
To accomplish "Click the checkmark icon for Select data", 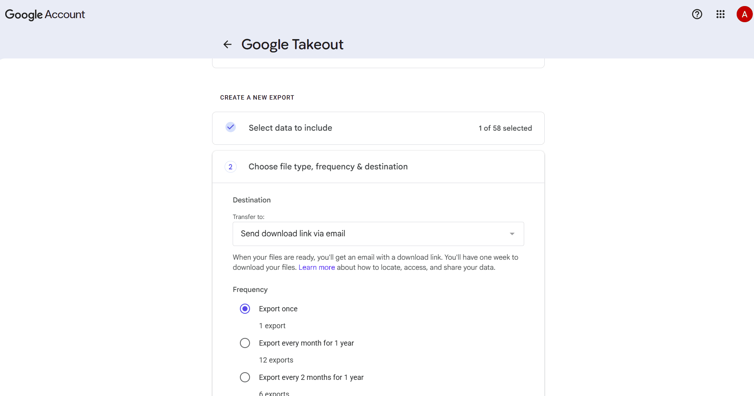I will pyautogui.click(x=231, y=127).
